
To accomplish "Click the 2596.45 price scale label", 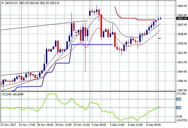I will point(182,81).
